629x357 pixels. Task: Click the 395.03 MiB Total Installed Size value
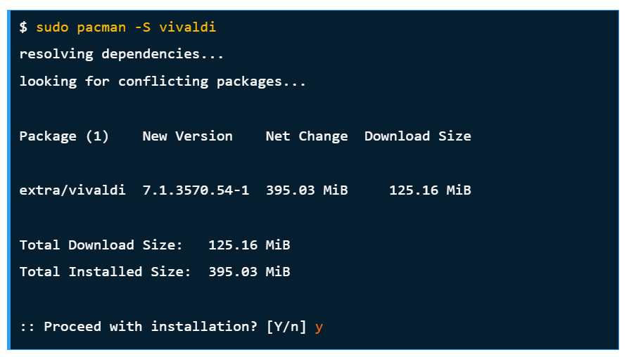(249, 272)
